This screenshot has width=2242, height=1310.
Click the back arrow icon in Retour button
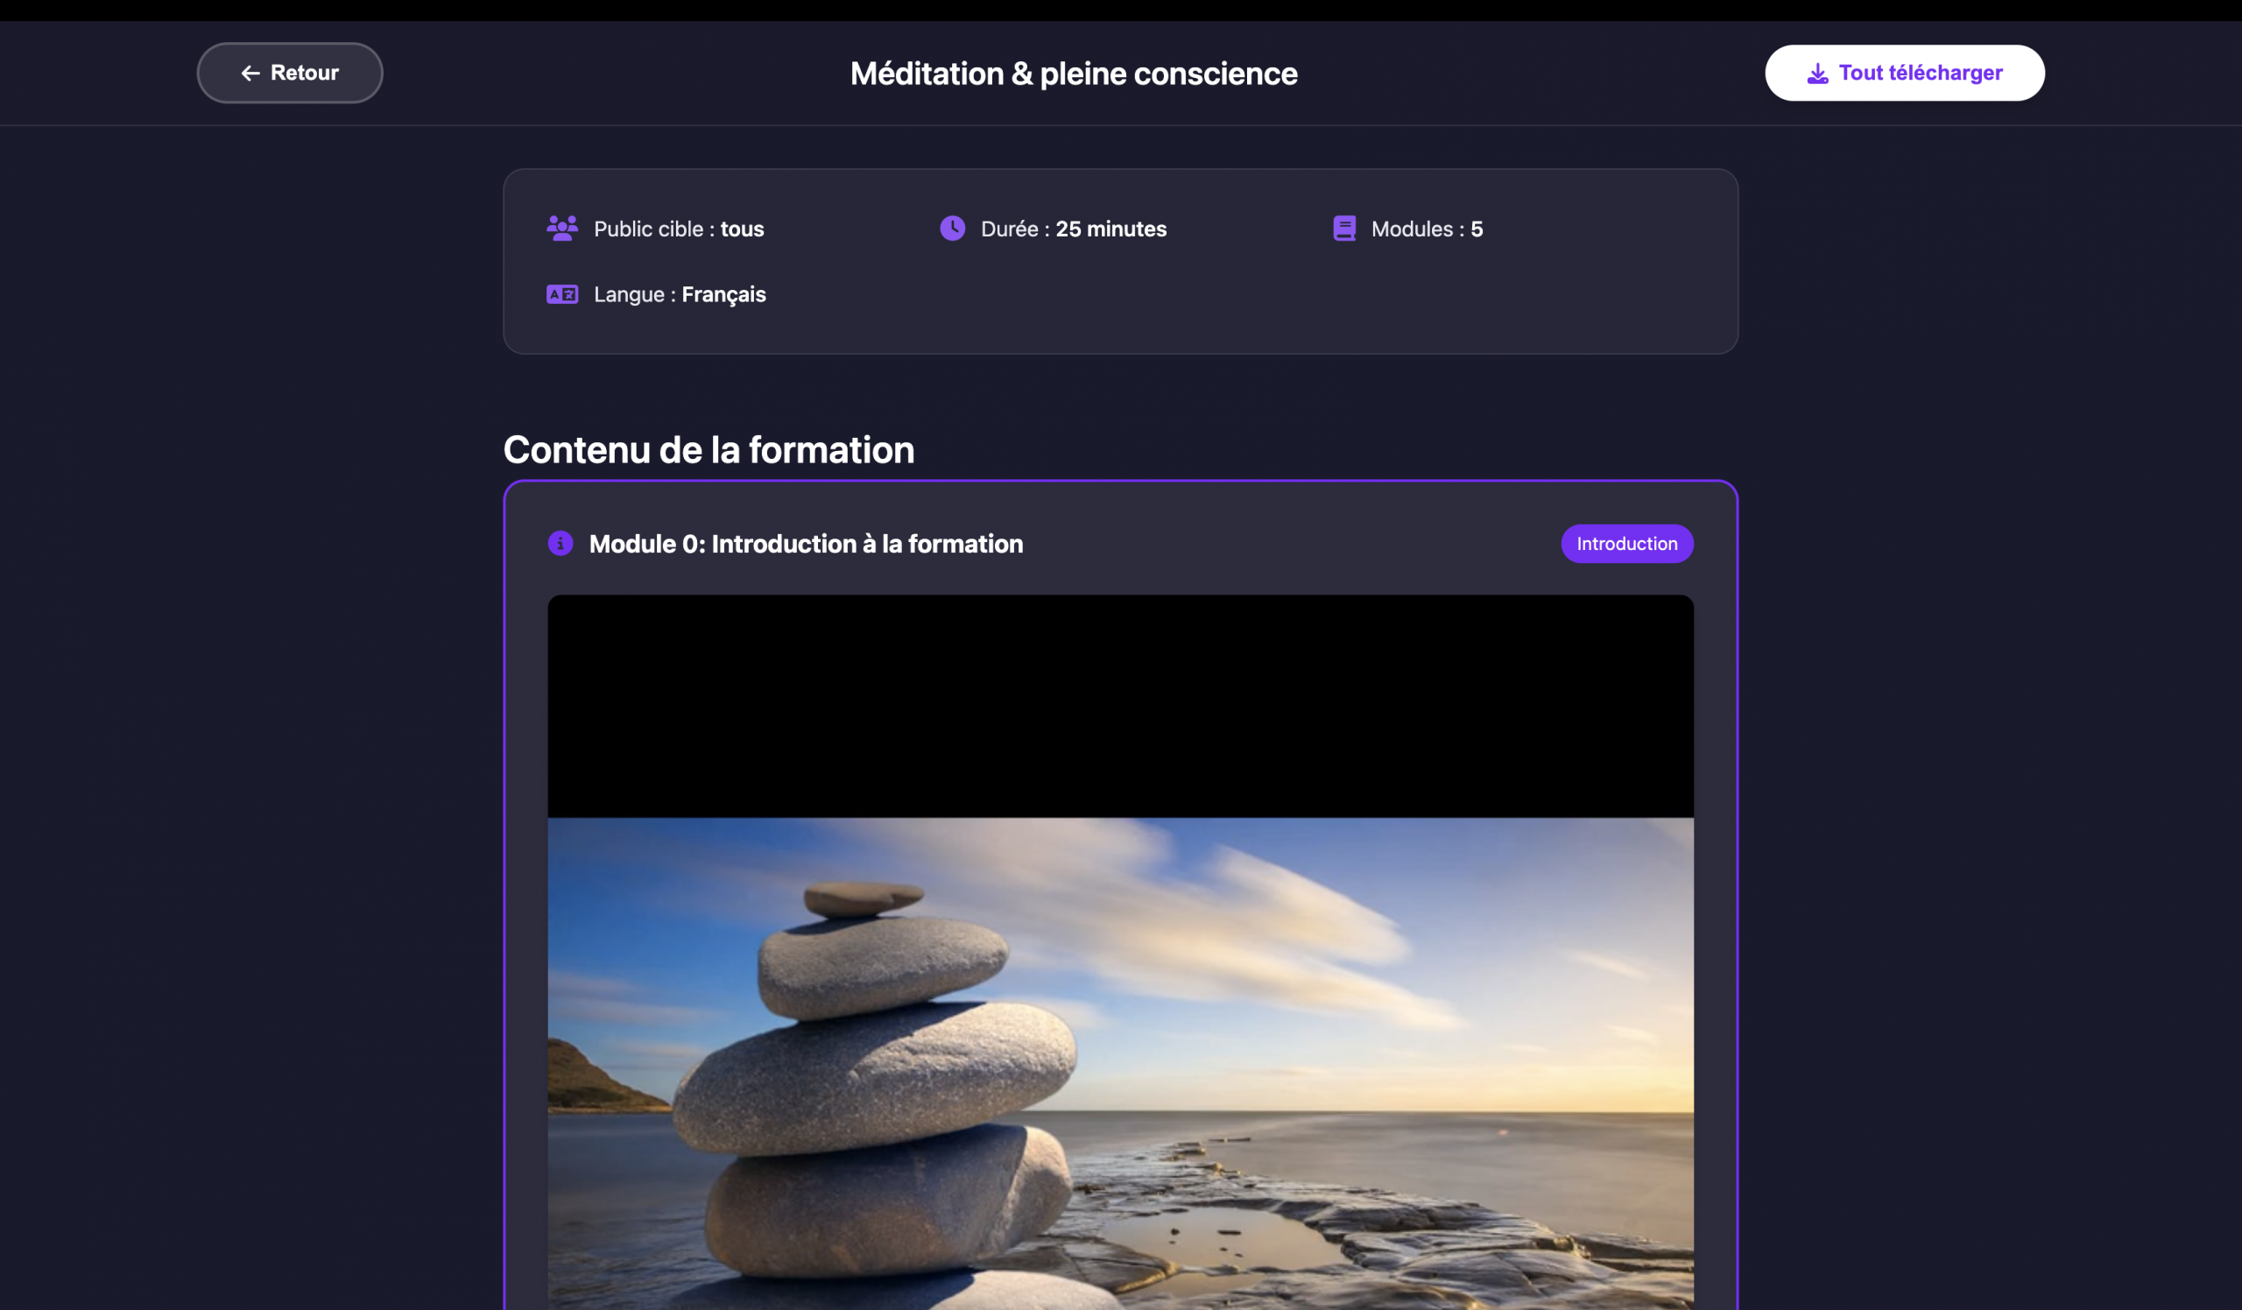point(250,72)
